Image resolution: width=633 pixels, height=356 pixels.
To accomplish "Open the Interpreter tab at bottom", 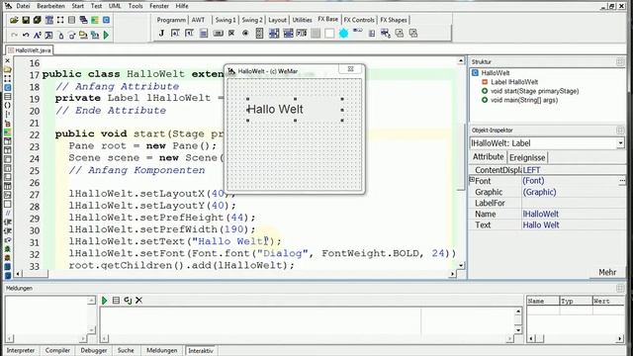I will point(21,350).
